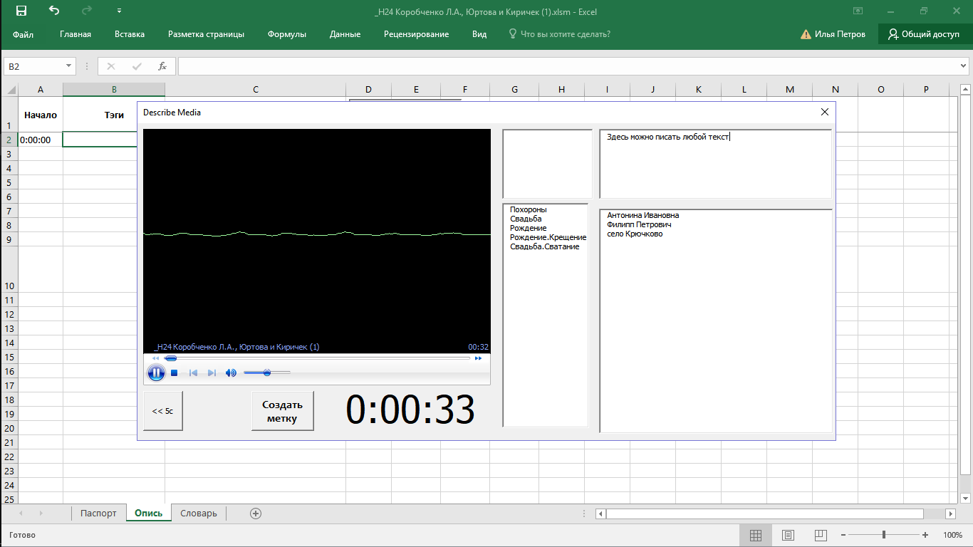
Task: Select the tag 'Свадьба.Сватание'
Action: point(545,246)
